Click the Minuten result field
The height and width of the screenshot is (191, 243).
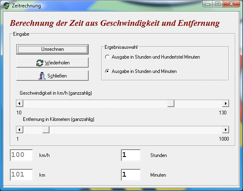[x=131, y=175]
